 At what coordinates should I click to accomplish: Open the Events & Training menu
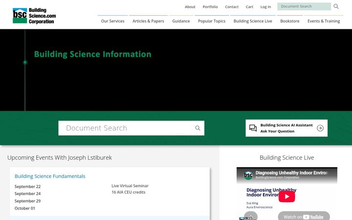coord(324,21)
